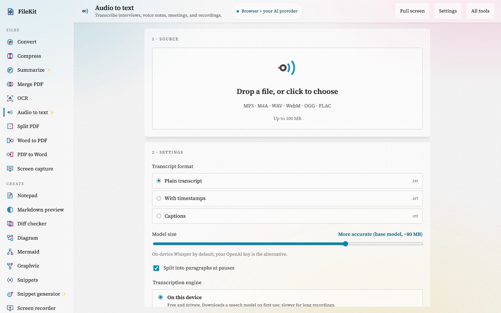
Task: Open the Merge PDF icon
Action: click(10, 84)
